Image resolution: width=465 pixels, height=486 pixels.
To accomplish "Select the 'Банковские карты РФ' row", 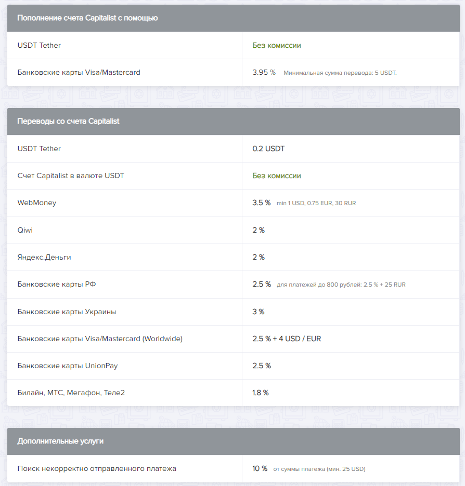I will [234, 285].
